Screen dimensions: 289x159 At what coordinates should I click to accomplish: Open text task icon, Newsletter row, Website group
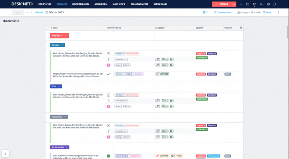pos(157,59)
